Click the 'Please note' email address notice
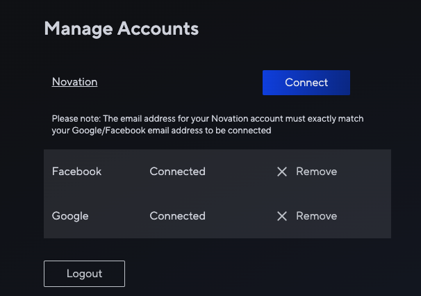The height and width of the screenshot is (296, 421). coord(208,124)
